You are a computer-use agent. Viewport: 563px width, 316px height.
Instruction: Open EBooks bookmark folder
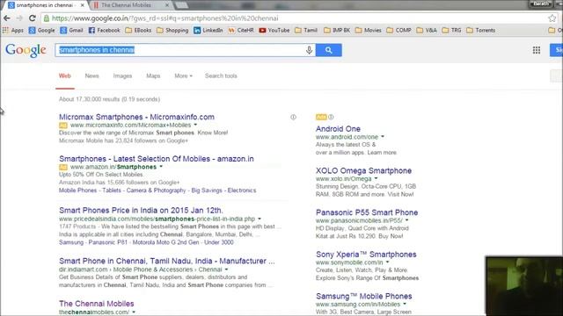click(138, 31)
